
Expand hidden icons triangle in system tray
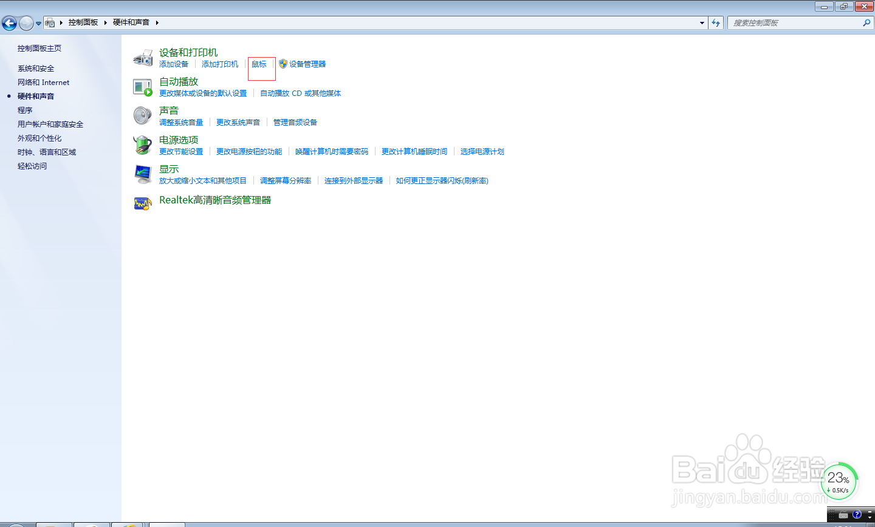[870, 517]
